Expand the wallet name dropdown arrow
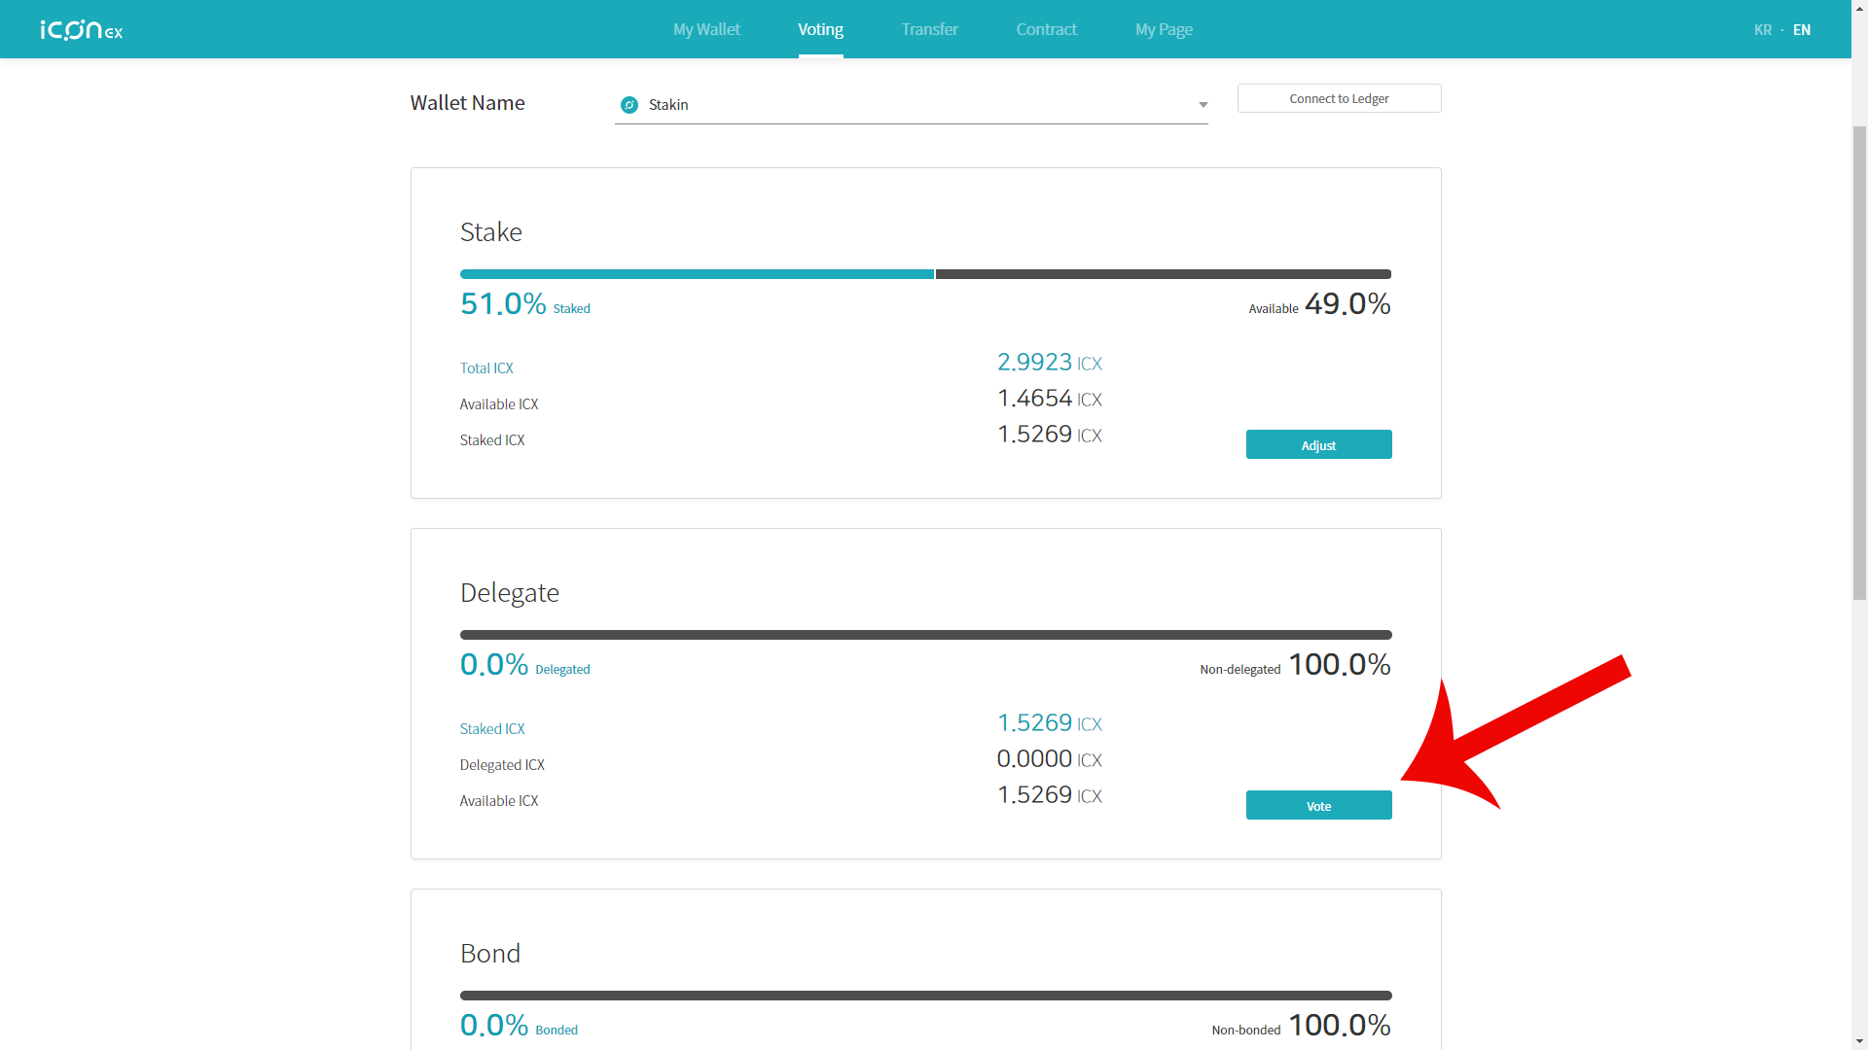The width and height of the screenshot is (1868, 1050). pos(1203,105)
